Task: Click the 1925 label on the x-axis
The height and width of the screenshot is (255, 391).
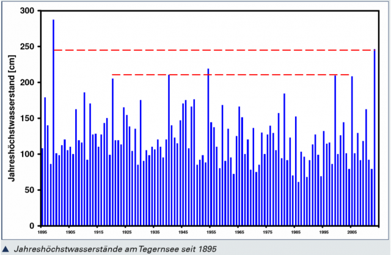Action: pos(126,232)
